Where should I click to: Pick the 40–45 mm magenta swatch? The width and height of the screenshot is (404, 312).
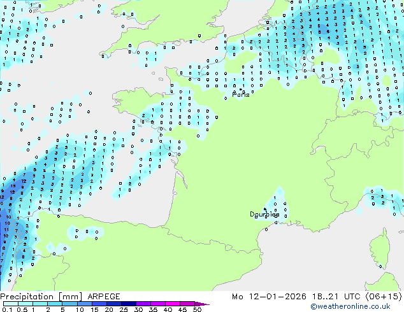coord(173,304)
